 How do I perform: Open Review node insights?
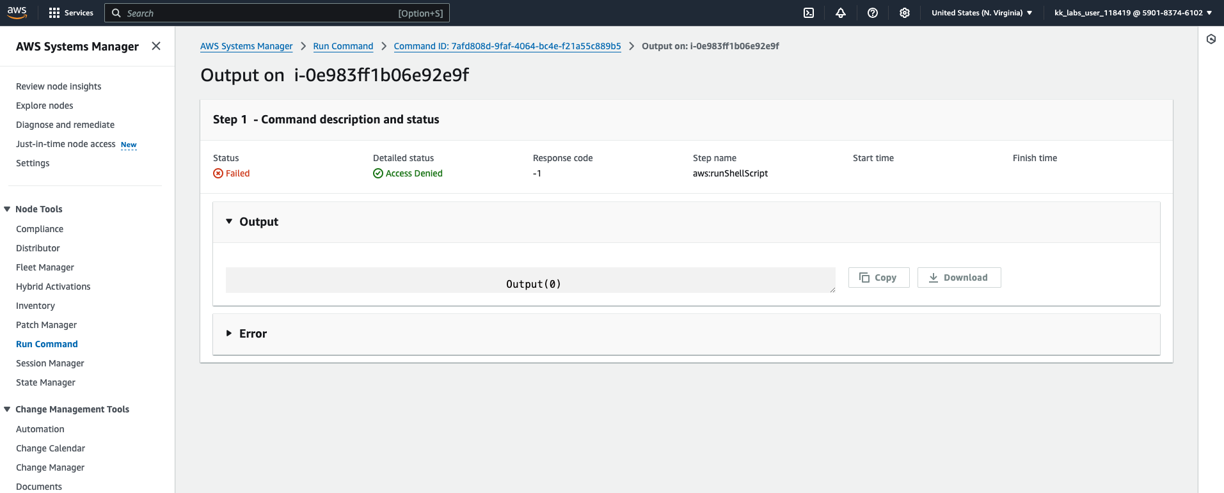[x=59, y=86]
